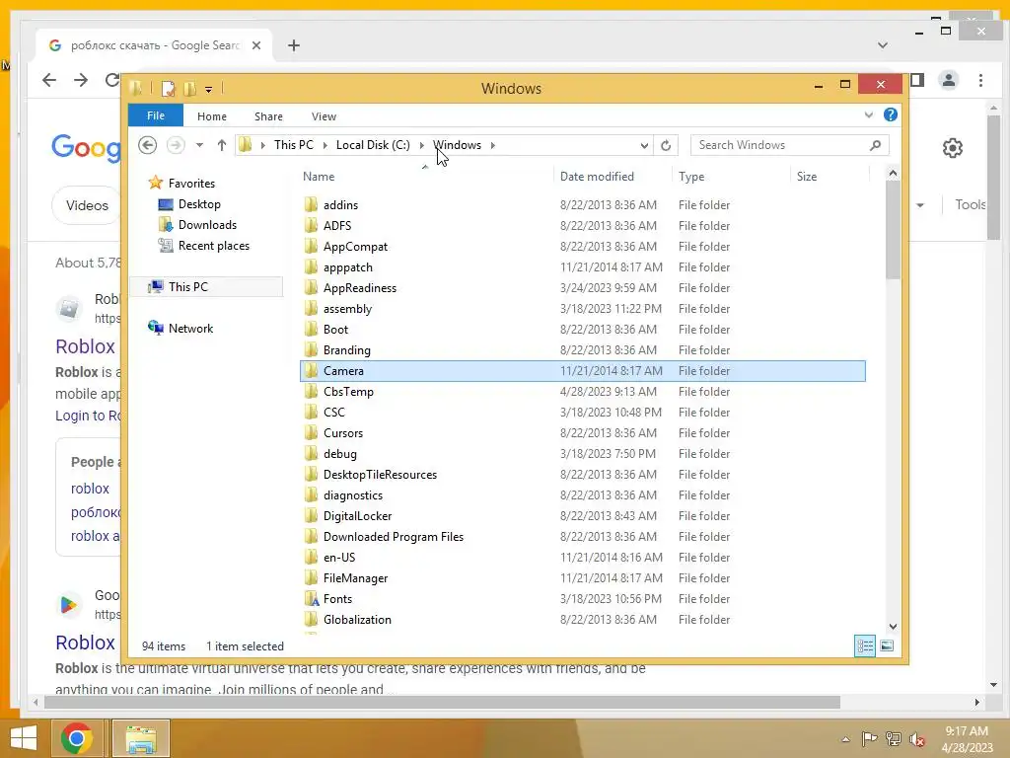Open the File menu tab
Viewport: 1010px width, 758px height.
point(156,115)
